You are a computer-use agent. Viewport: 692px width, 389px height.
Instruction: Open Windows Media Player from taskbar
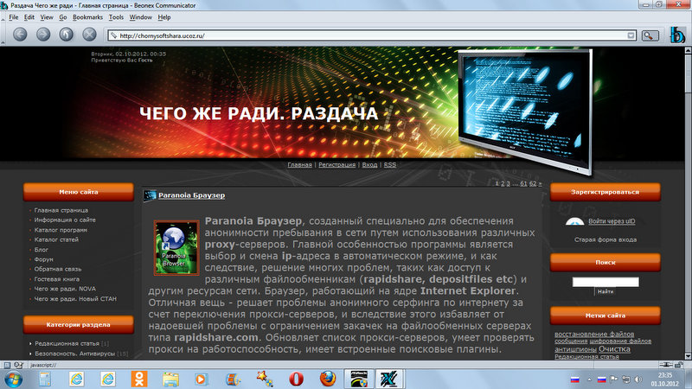click(201, 379)
